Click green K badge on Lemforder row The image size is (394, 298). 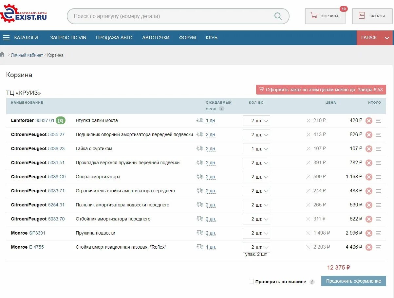61,120
